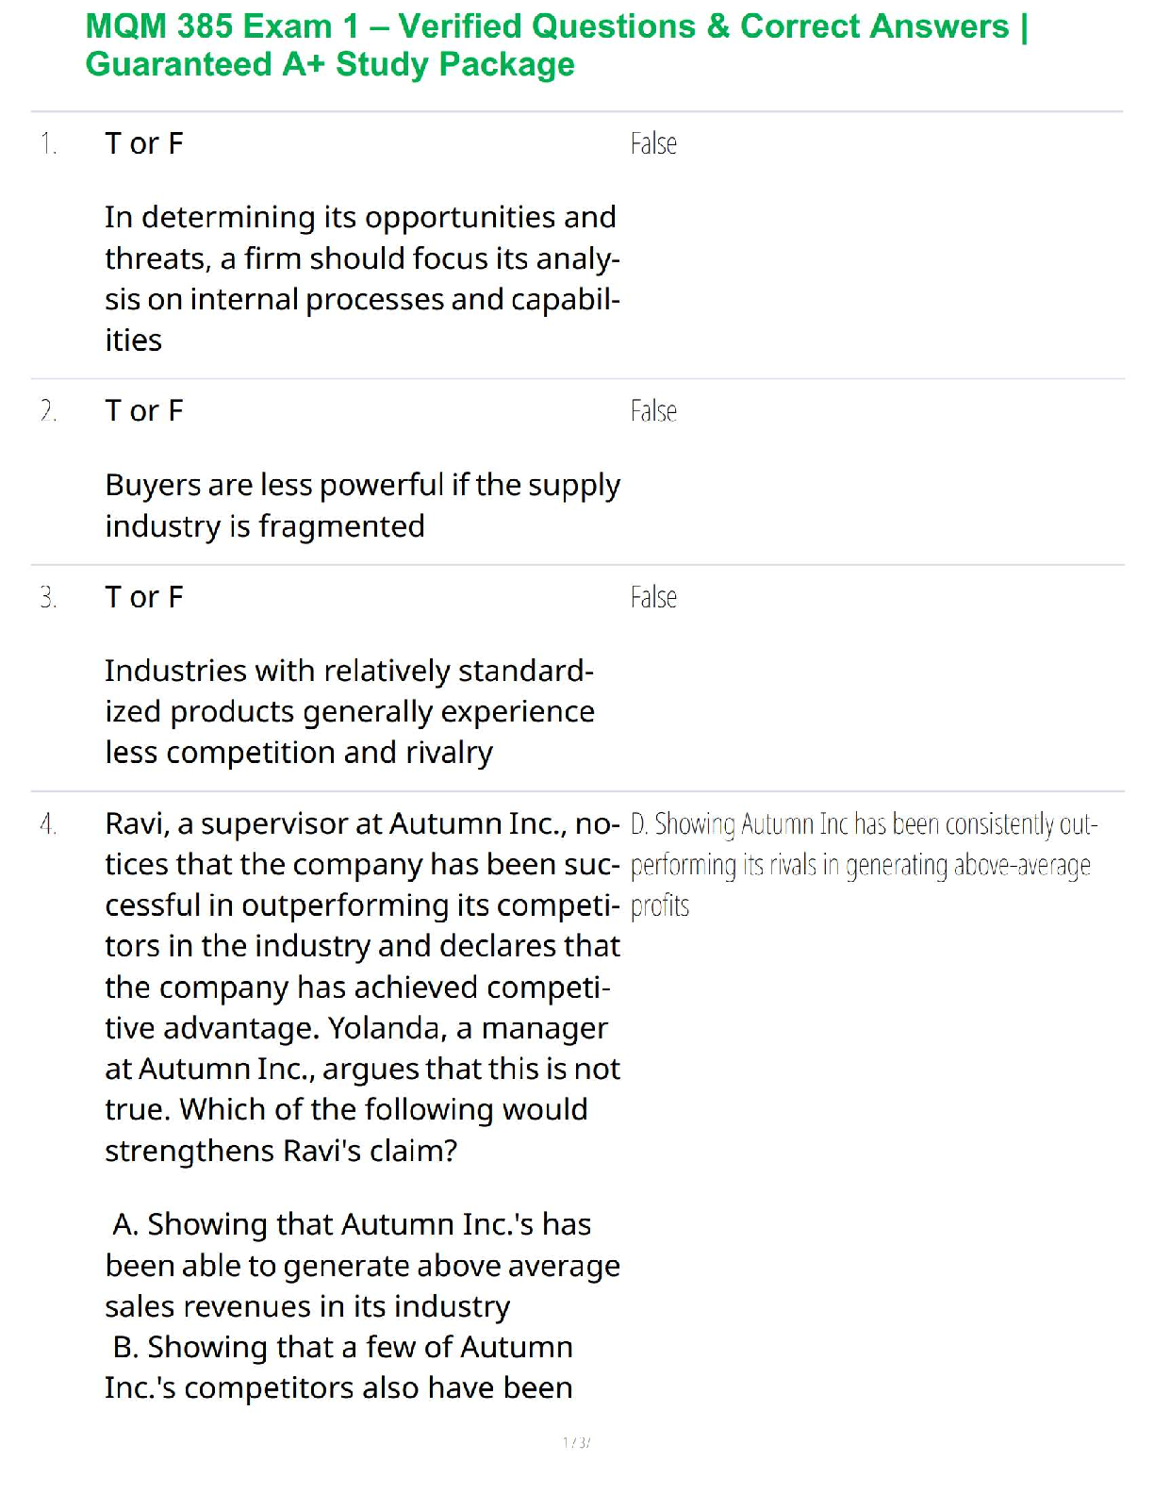Click the answer D text about above-average profits
1154x1494 pixels.
click(x=860, y=865)
